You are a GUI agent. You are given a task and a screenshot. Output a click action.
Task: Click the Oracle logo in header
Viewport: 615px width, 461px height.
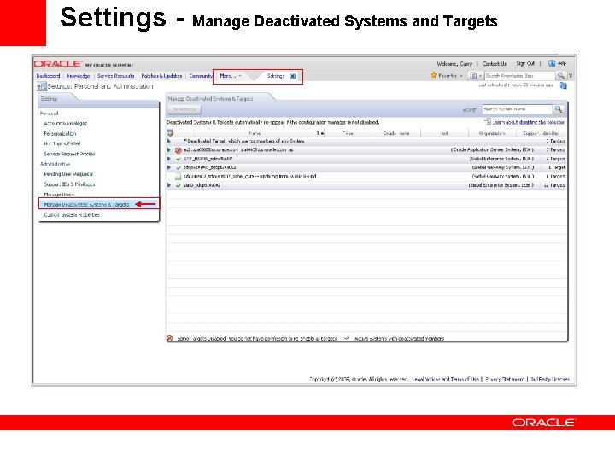pos(58,64)
